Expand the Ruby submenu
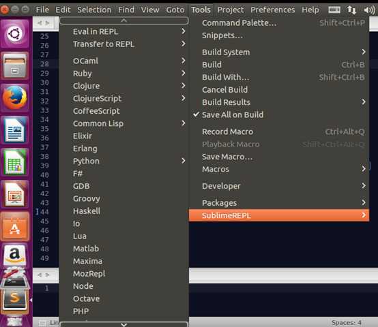The image size is (378, 327). (x=124, y=74)
